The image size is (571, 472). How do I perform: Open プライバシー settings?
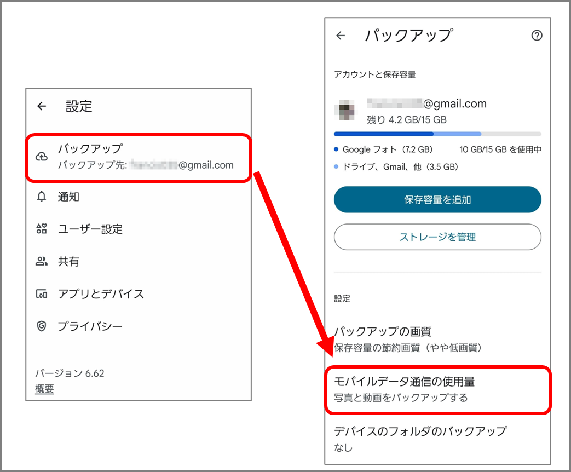tap(139, 326)
